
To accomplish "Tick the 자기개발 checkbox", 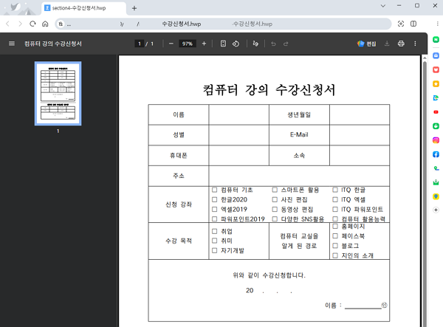I will click(214, 250).
